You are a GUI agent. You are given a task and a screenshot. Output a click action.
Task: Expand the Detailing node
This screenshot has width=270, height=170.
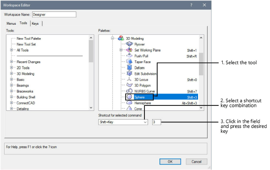coord(11,109)
